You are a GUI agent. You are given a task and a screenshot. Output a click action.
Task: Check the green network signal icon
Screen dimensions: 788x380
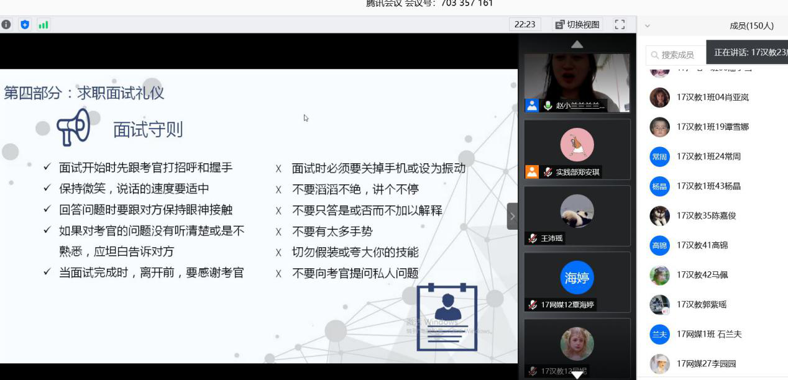click(x=44, y=25)
